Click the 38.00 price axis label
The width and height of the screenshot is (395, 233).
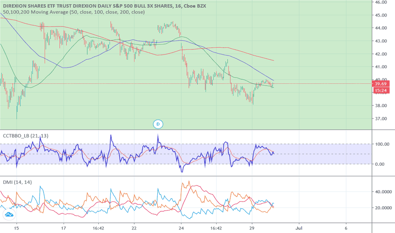pos(381,105)
